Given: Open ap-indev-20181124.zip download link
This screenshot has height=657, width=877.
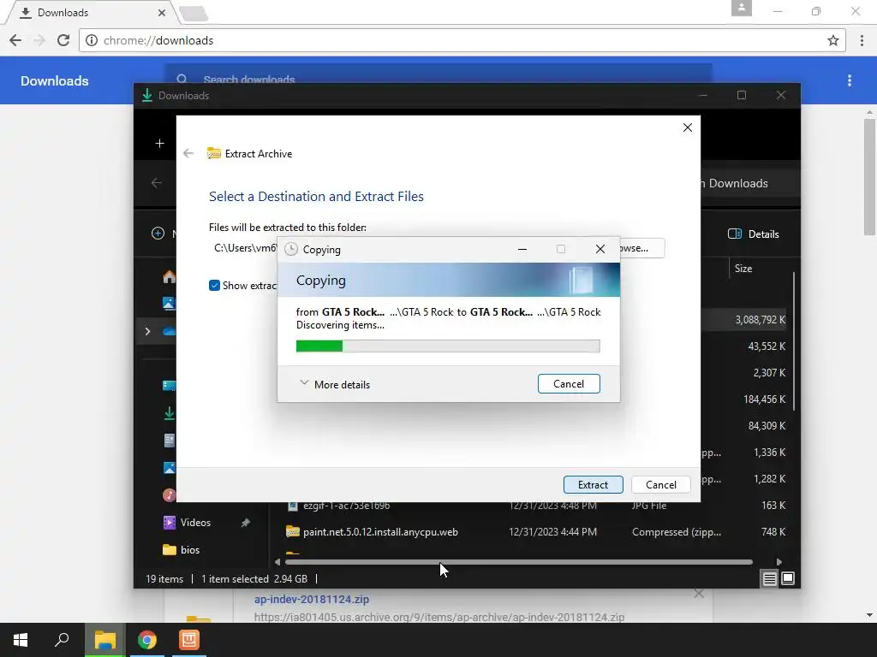Looking at the screenshot, I should [312, 599].
